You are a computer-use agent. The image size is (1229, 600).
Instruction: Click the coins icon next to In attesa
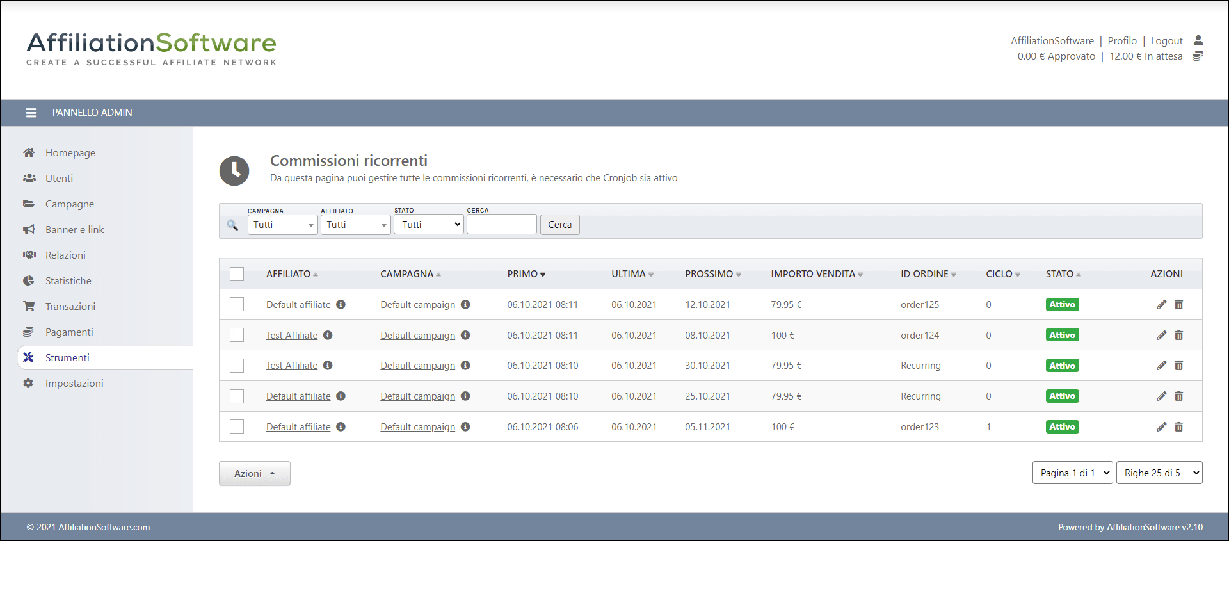click(1198, 56)
